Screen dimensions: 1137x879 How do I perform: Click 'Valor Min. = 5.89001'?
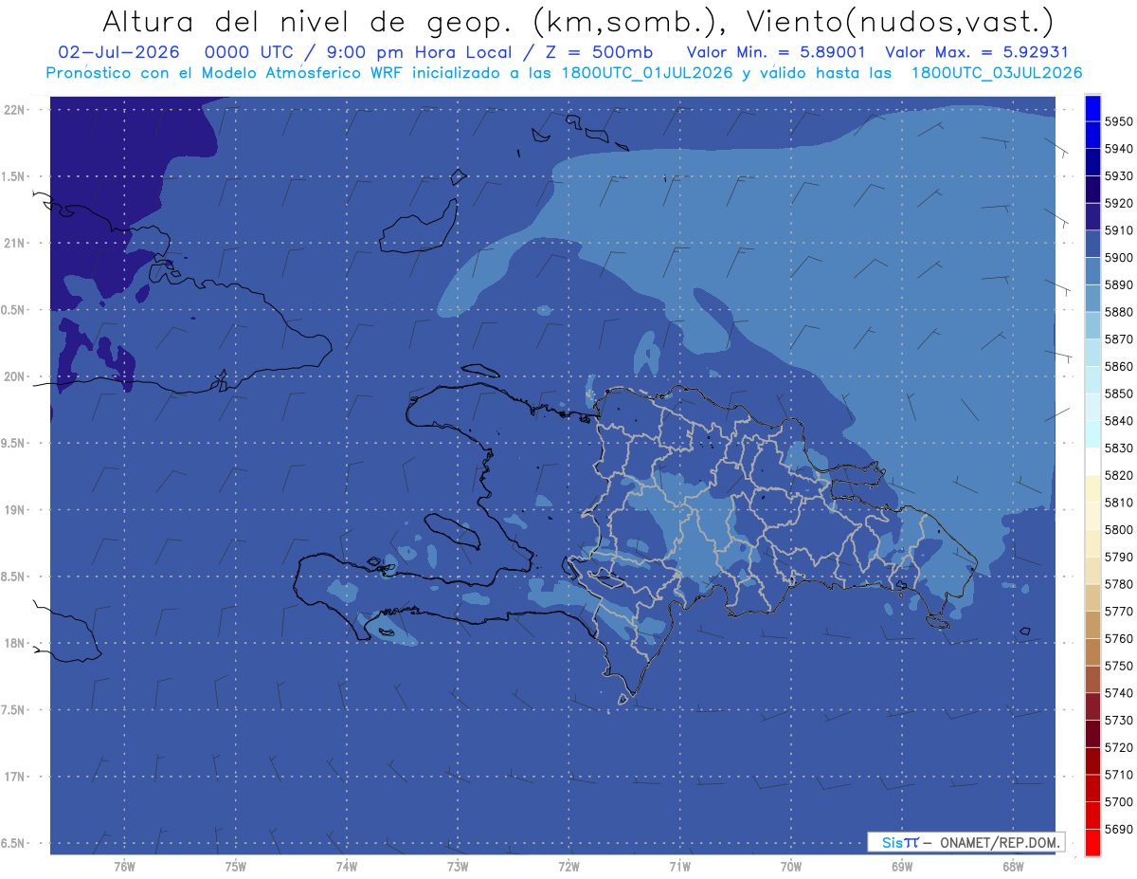click(x=776, y=52)
